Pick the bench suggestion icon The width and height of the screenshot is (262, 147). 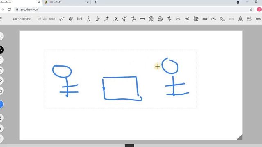click(x=142, y=19)
